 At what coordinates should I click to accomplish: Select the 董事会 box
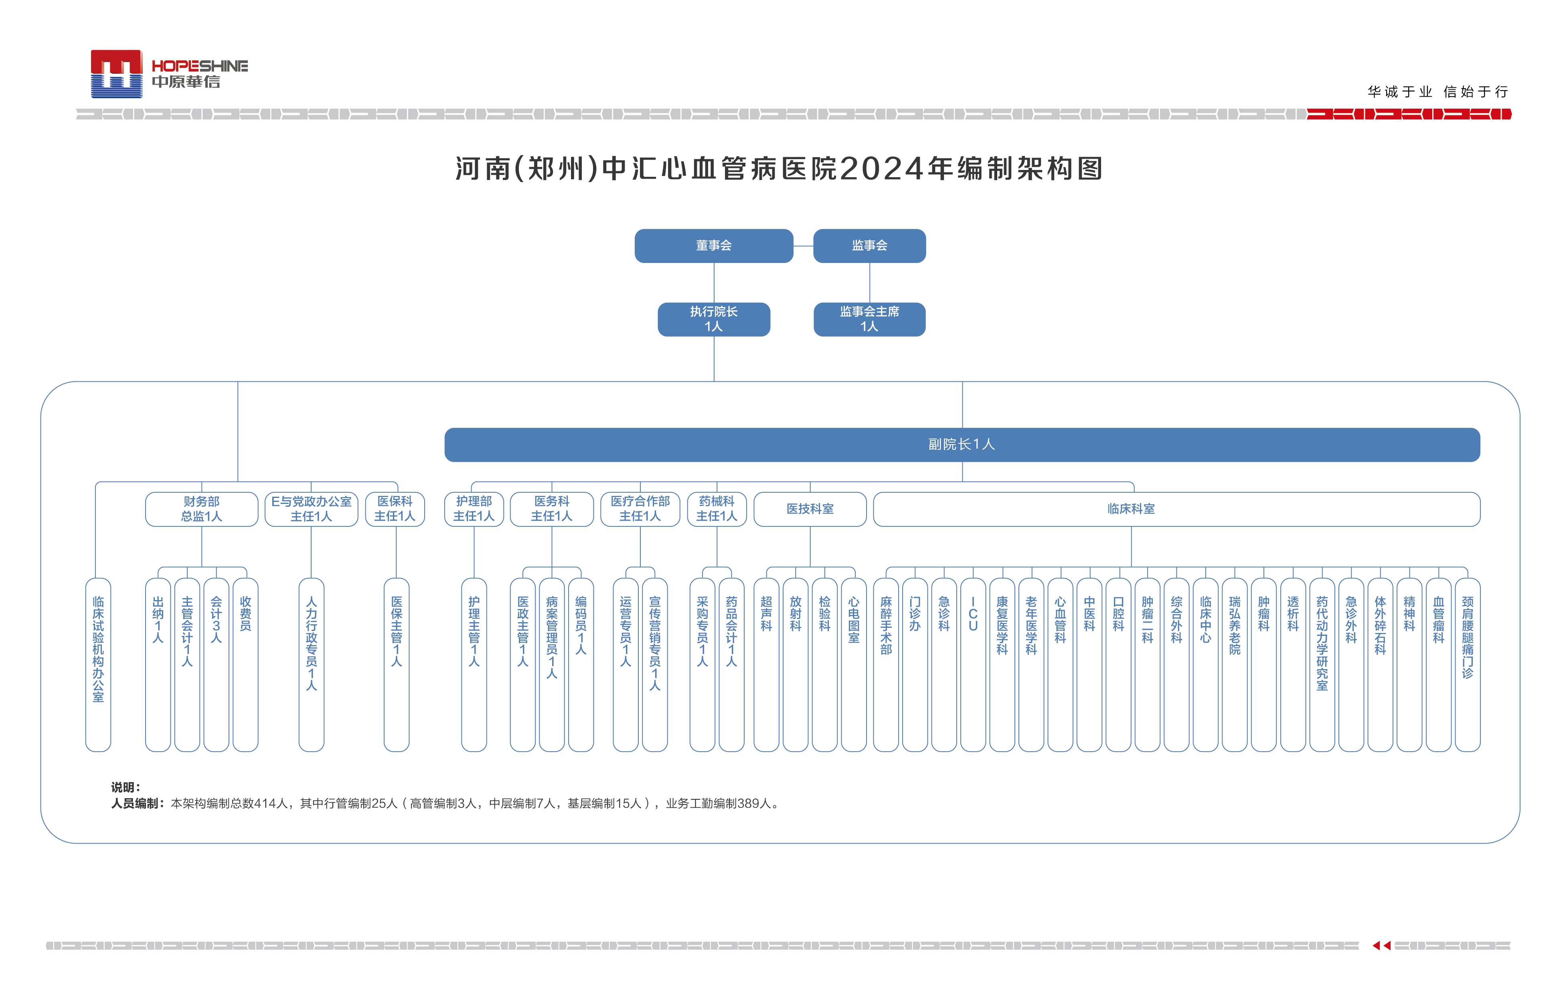(714, 246)
